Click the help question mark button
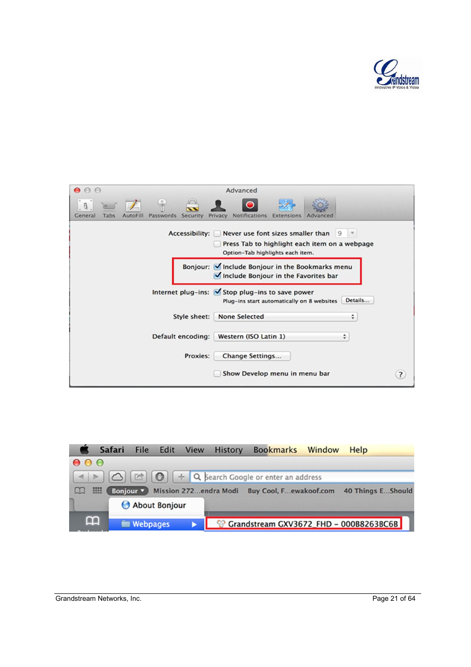The height and width of the screenshot is (667, 471). coord(400,375)
